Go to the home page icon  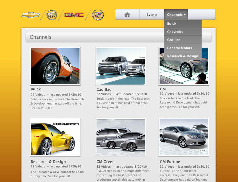point(127,15)
